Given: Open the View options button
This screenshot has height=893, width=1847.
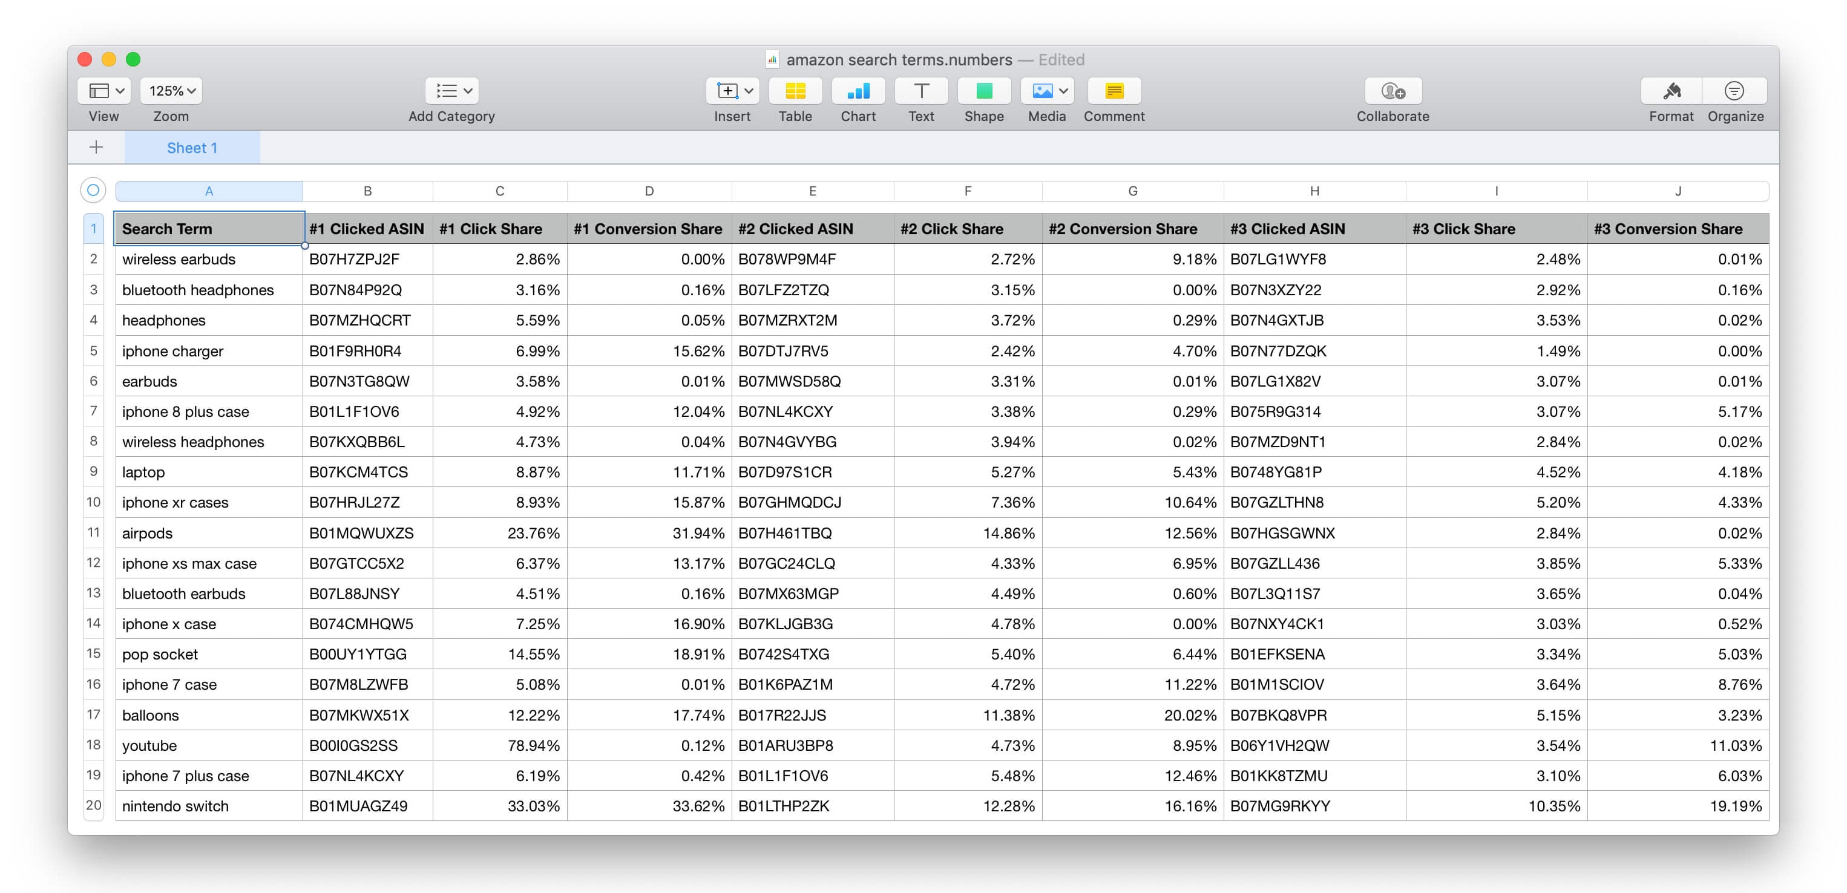Looking at the screenshot, I should click(103, 91).
